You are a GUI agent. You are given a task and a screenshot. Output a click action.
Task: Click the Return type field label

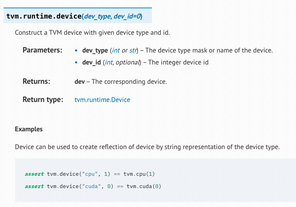43,99
